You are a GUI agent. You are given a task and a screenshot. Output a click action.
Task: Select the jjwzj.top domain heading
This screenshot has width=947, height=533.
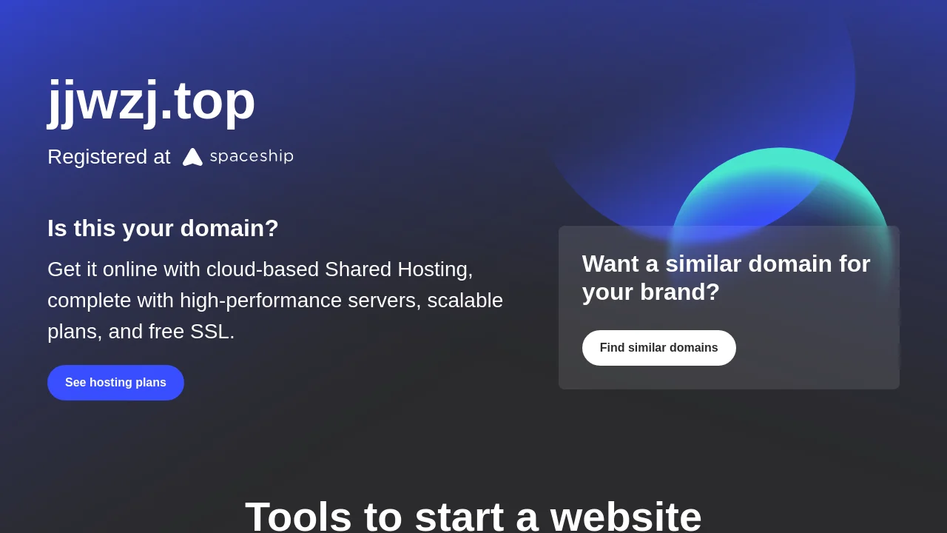152,100
